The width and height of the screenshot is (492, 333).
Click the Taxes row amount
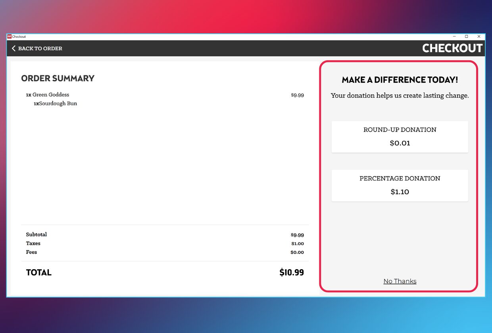pos(298,244)
